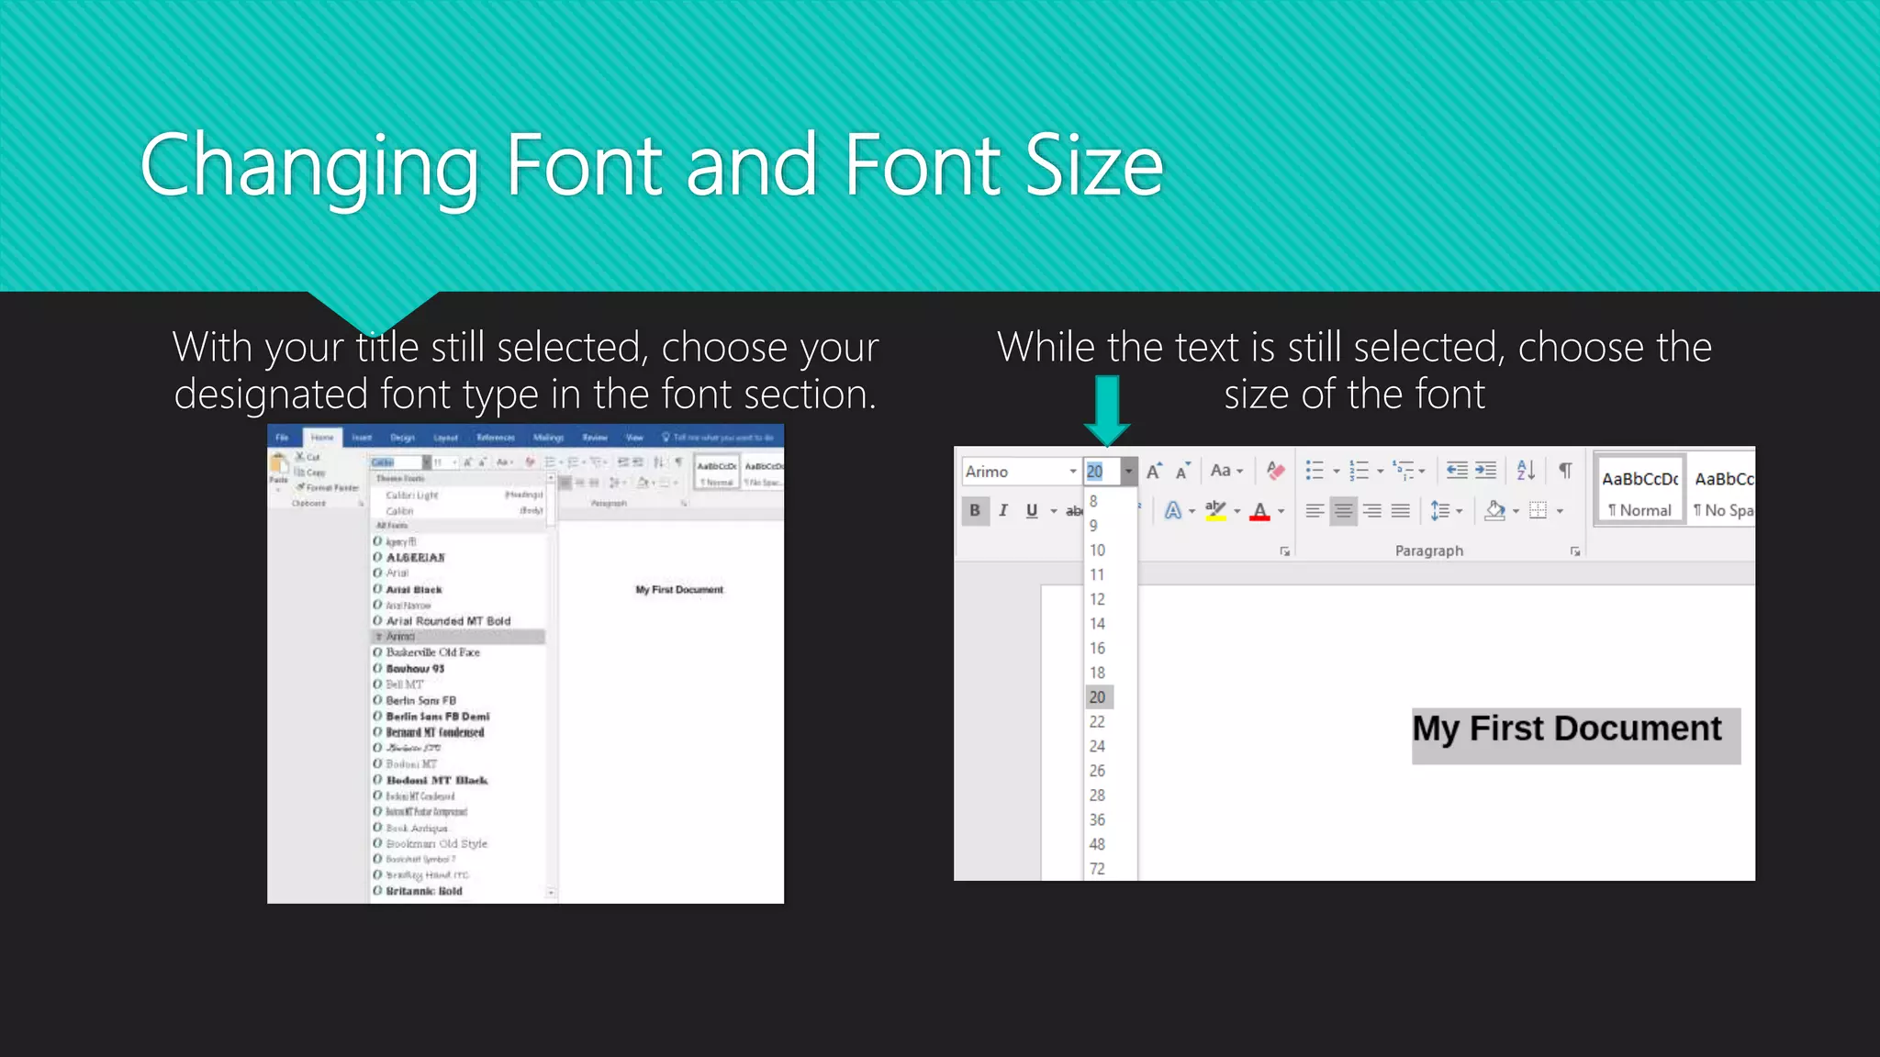Choose highlighted size 20 in the list
The height and width of the screenshot is (1057, 1880).
click(x=1098, y=697)
